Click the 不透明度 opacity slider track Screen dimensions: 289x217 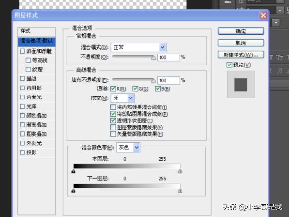[133, 57]
